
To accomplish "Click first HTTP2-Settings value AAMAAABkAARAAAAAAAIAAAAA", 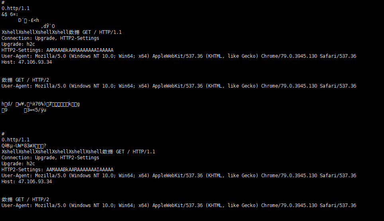I will click(x=80, y=50).
